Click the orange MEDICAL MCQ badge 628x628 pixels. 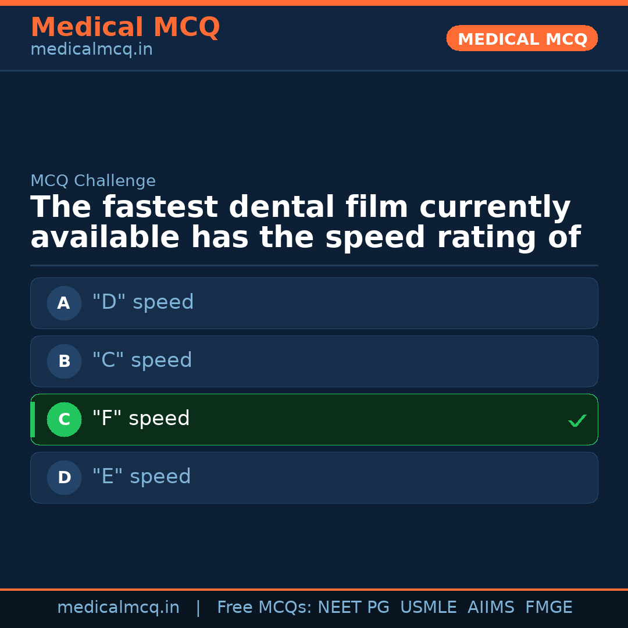click(522, 39)
